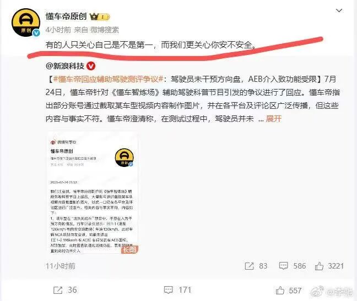Open comments on the original post with 586
The height and width of the screenshot is (301, 357).
[293, 266]
